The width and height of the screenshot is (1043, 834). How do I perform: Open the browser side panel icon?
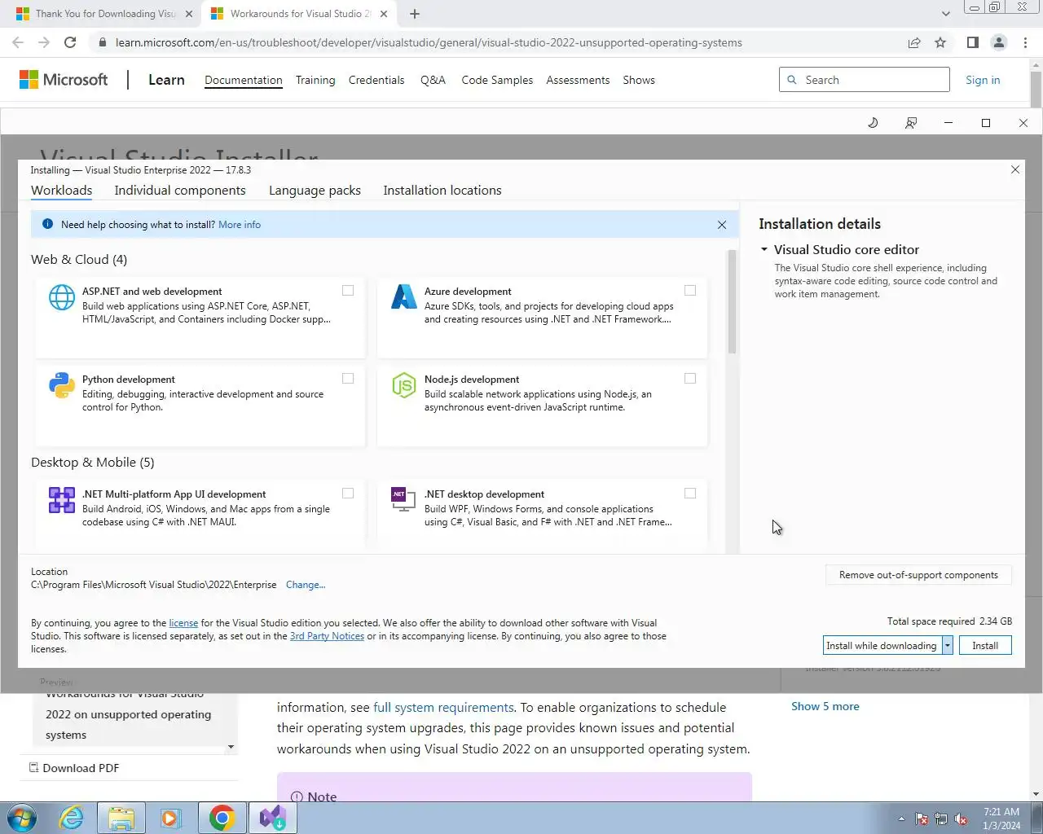[x=972, y=42]
